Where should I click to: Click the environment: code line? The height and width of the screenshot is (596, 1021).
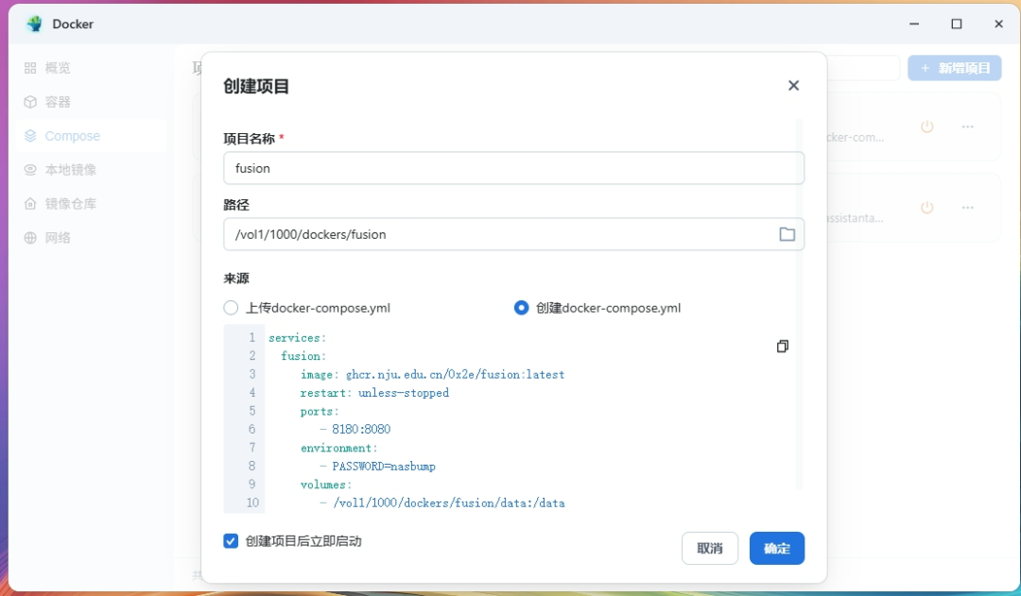click(338, 448)
